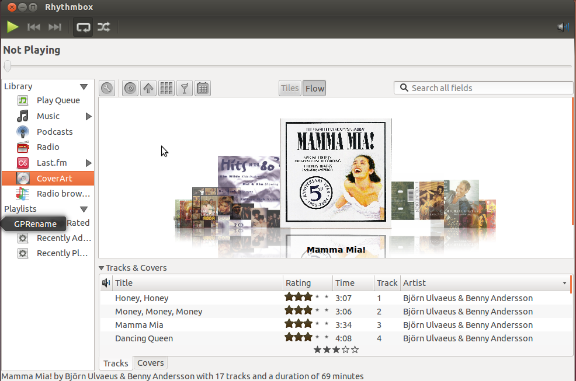Skip to the previous track
576x381 pixels.
point(34,27)
